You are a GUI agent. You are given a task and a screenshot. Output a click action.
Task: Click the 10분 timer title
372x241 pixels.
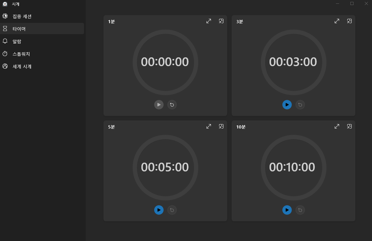tap(241, 127)
